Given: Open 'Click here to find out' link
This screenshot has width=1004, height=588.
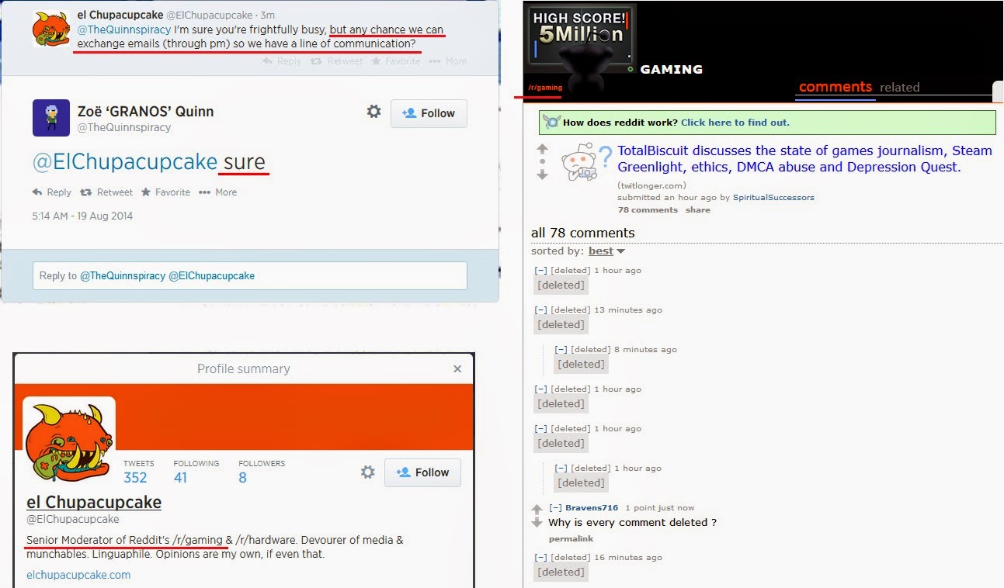Looking at the screenshot, I should pos(735,123).
